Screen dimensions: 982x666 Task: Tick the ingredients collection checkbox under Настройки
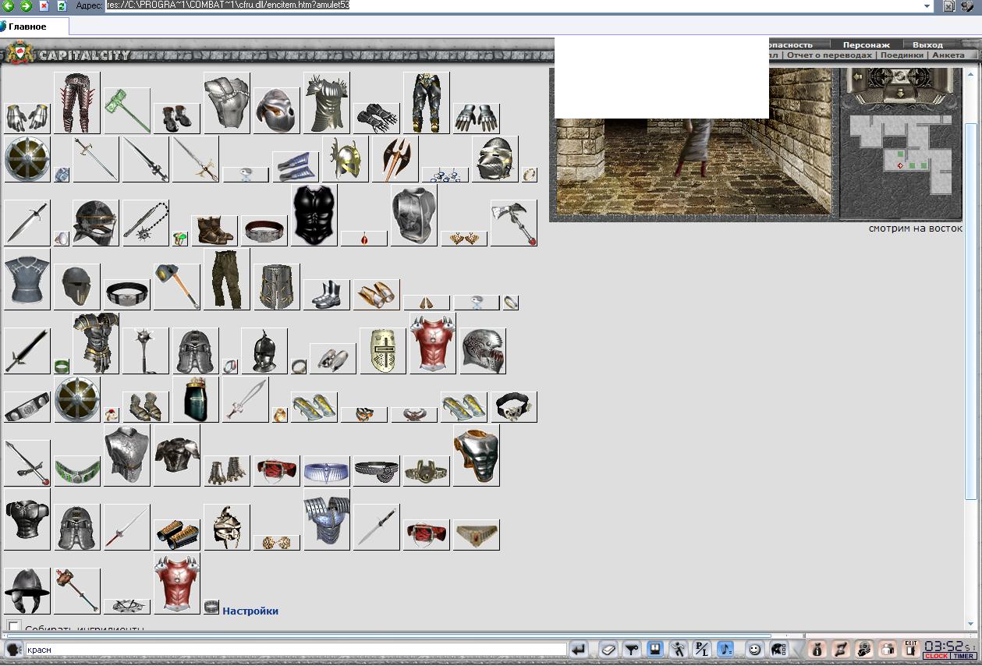[14, 625]
